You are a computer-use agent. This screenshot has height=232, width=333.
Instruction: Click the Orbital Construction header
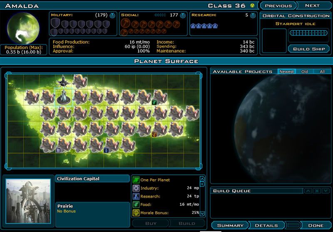(x=296, y=16)
